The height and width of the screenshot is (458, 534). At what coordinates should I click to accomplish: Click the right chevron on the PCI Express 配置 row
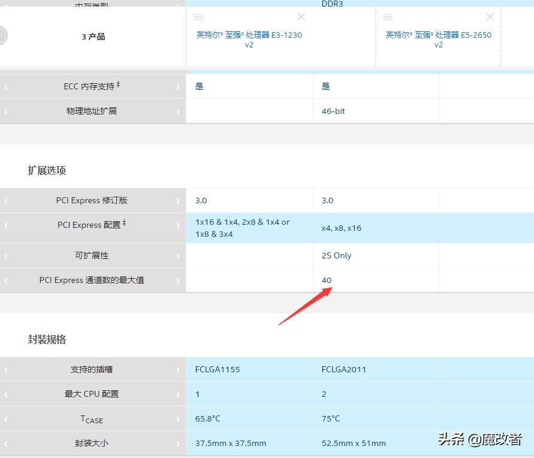coord(178,225)
